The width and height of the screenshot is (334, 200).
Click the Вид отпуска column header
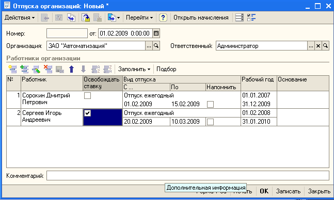click(x=182, y=79)
